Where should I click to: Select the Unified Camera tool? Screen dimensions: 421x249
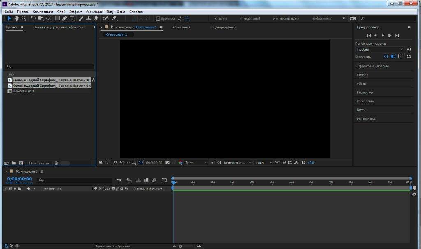(41, 18)
